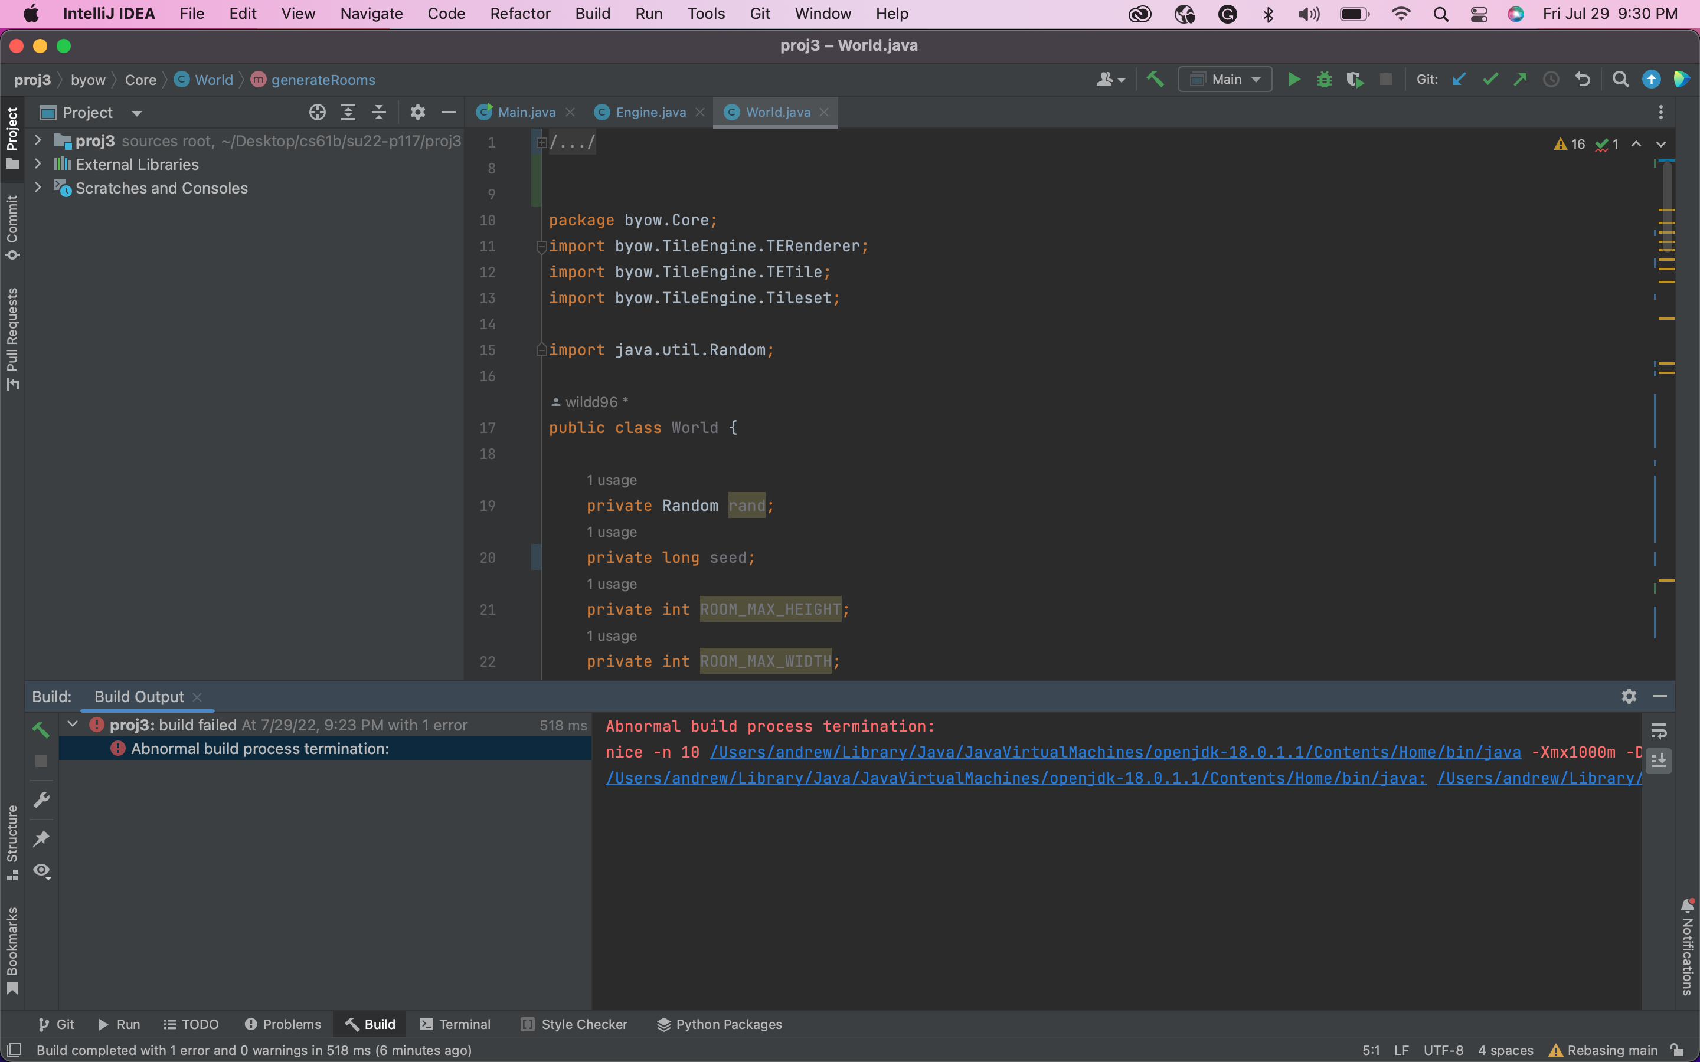1700x1062 pixels.
Task: Click the Rollback undo arrow icon
Action: point(1582,80)
